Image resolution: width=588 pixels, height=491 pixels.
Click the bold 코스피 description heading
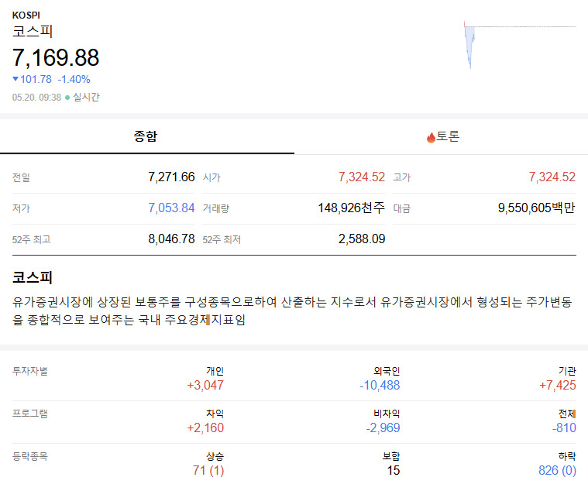pyautogui.click(x=33, y=278)
